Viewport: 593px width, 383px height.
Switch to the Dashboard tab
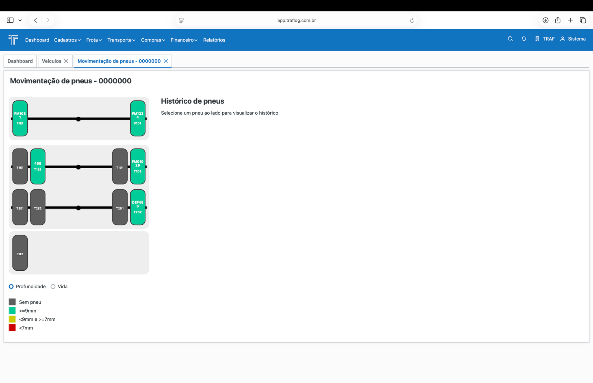[x=20, y=61]
